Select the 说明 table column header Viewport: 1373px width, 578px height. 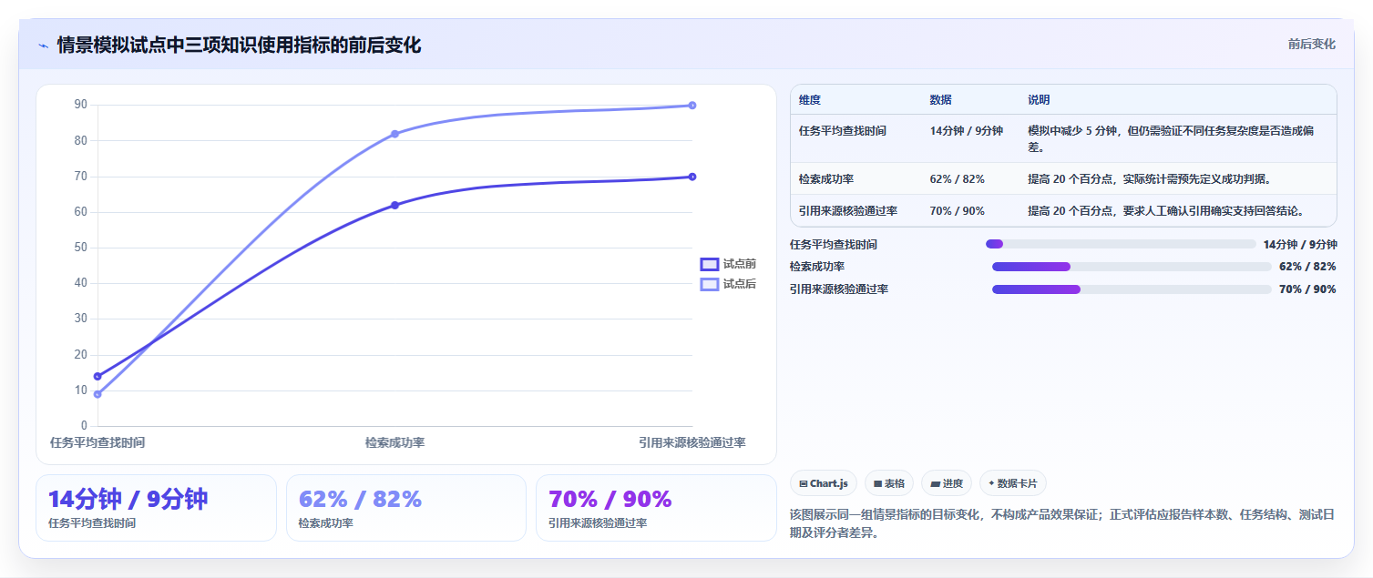pyautogui.click(x=1039, y=100)
